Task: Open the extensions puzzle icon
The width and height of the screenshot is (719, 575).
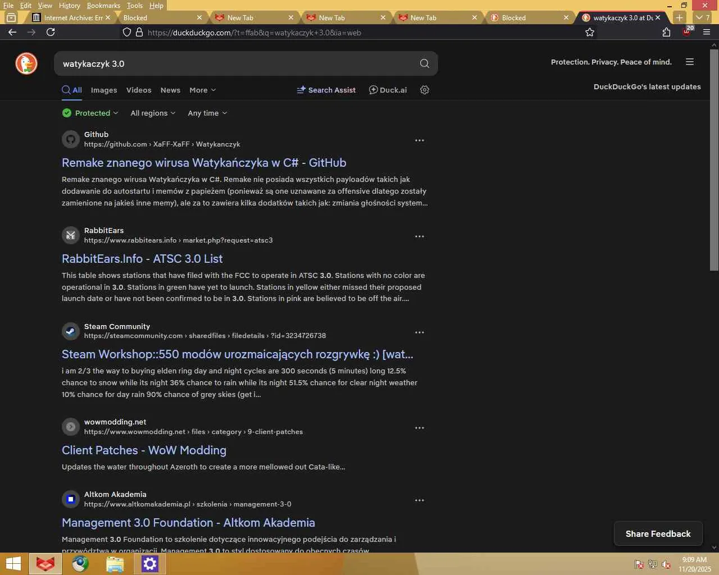Action: [x=666, y=32]
